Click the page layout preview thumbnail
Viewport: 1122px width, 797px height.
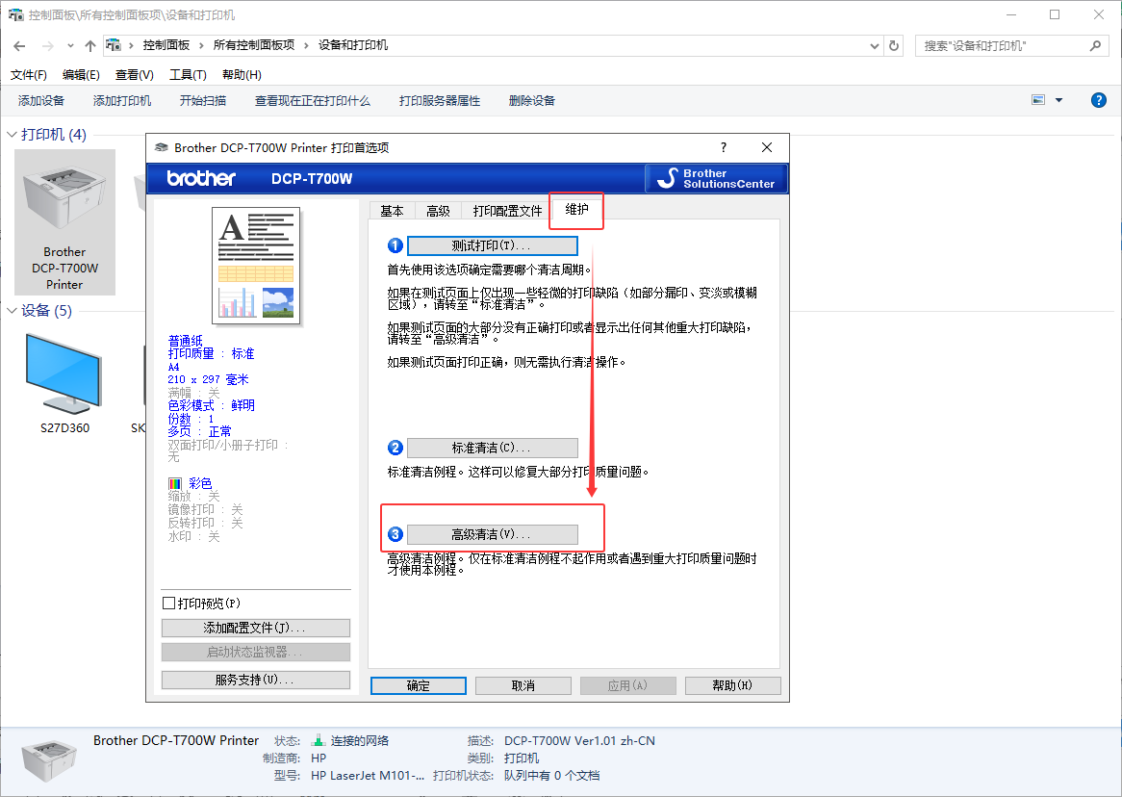click(256, 265)
